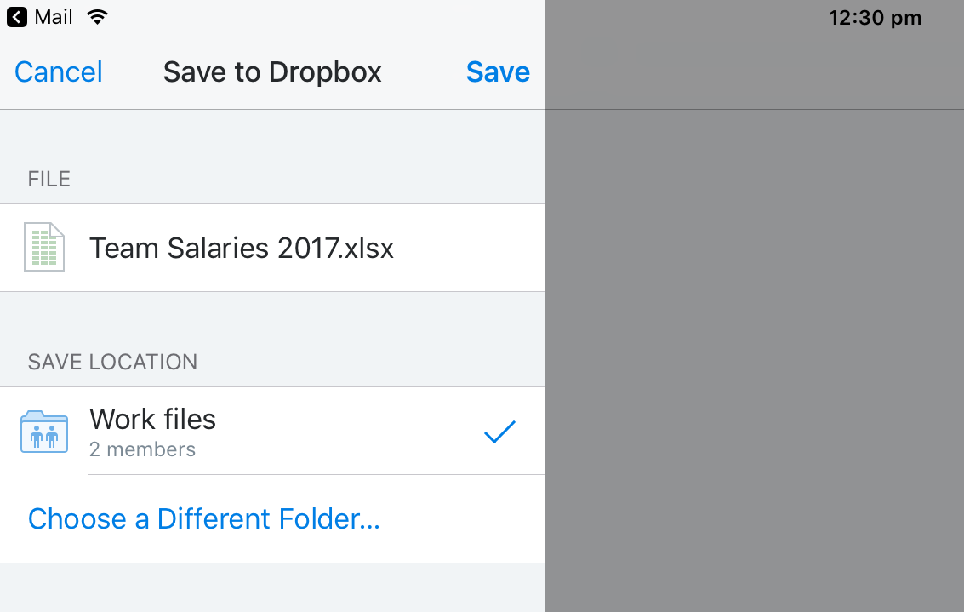Click the FILE section header

click(x=49, y=179)
